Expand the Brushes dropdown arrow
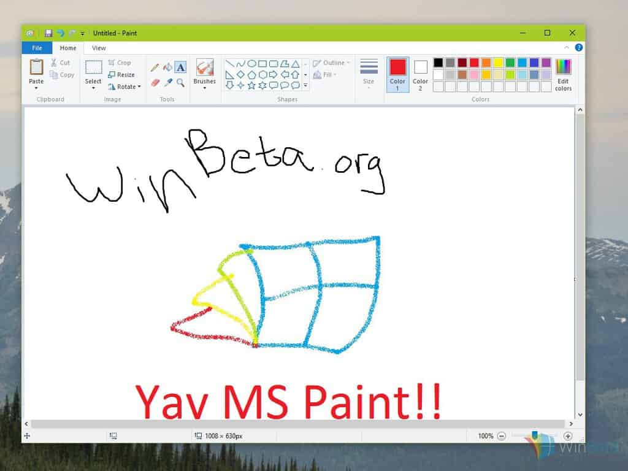The height and width of the screenshot is (471, 628). [x=205, y=88]
